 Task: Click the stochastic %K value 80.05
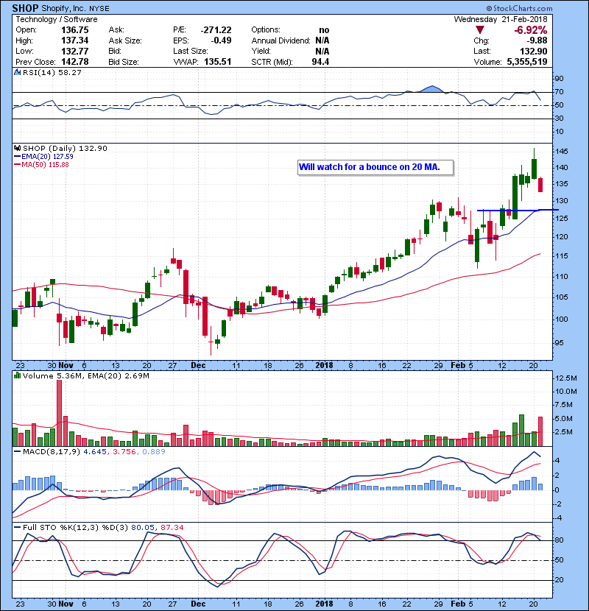pos(143,527)
